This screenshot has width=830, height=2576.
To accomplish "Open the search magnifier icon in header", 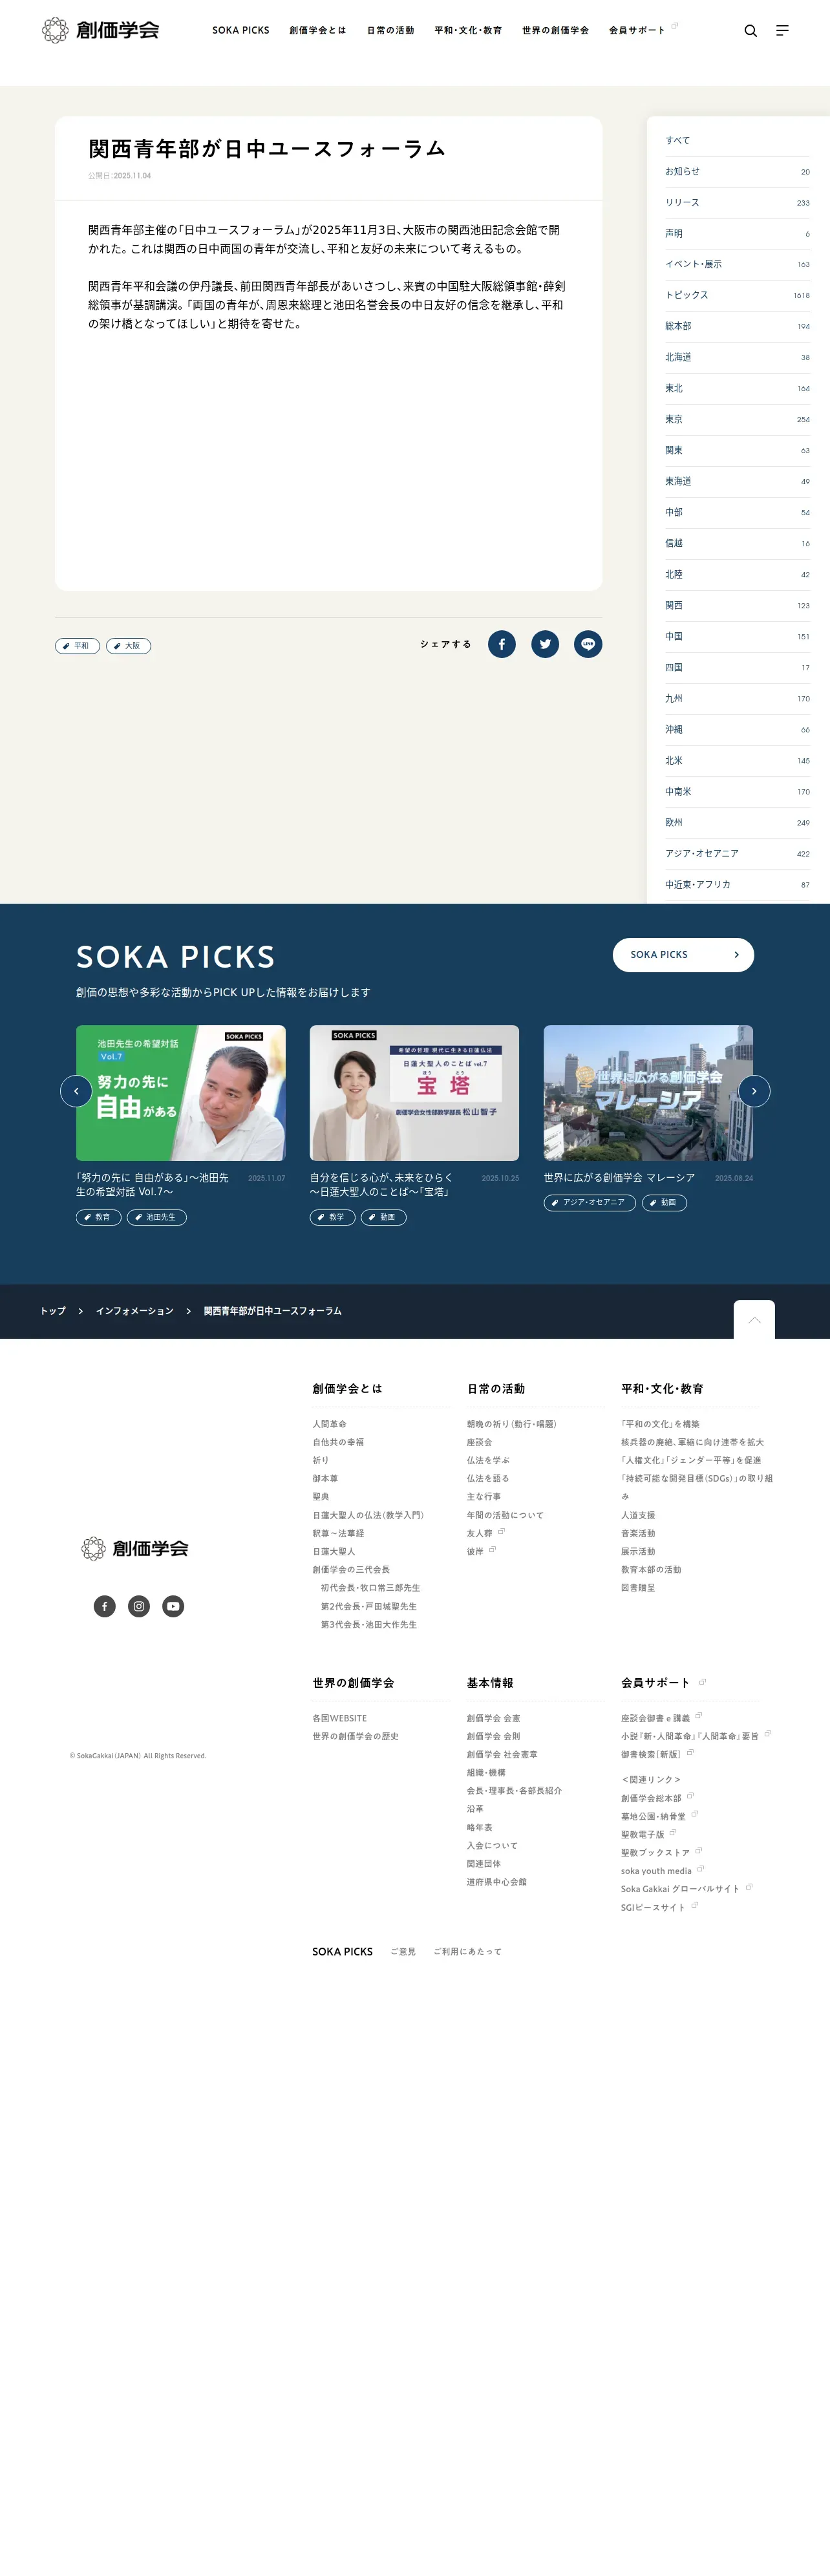I will tap(750, 31).
